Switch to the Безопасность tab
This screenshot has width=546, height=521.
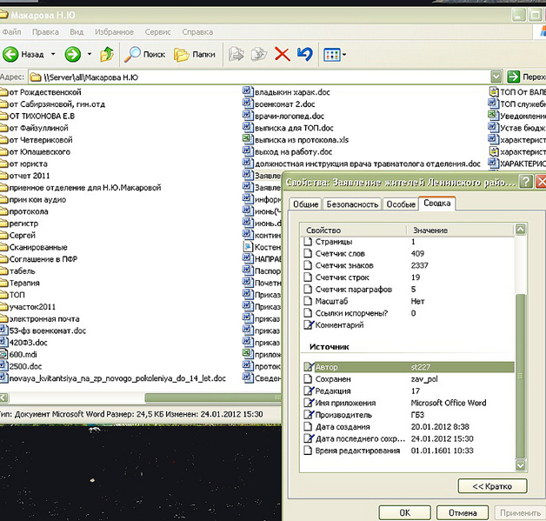pos(352,204)
